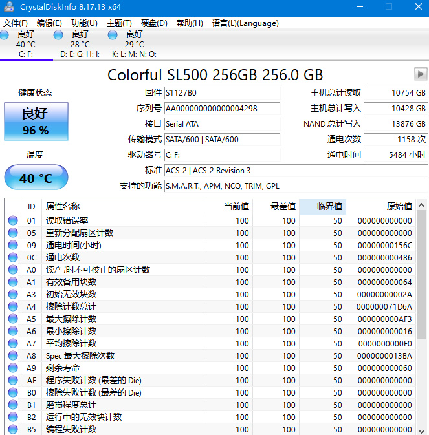Click host total writes value 10428 GB
The image size is (429, 435).
(x=396, y=109)
